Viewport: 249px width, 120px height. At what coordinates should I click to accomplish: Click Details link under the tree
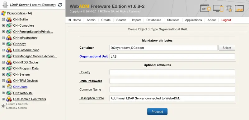11,108
